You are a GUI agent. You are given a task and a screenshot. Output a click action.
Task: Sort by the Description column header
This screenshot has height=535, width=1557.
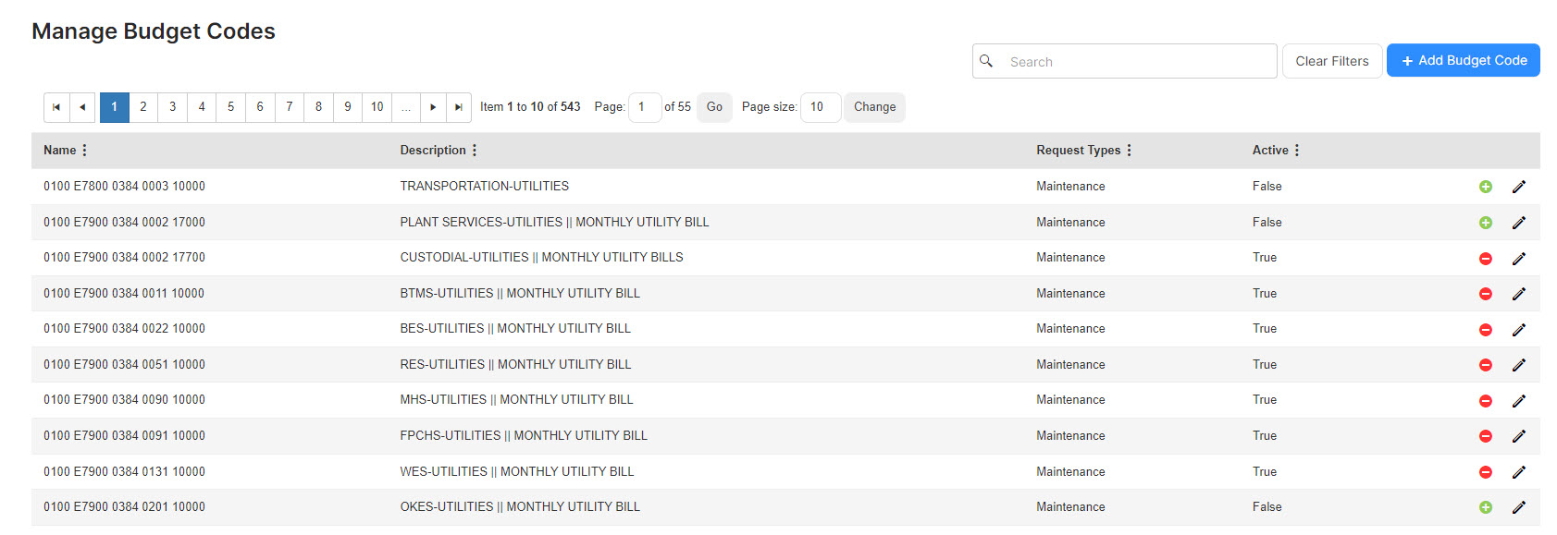coord(433,150)
